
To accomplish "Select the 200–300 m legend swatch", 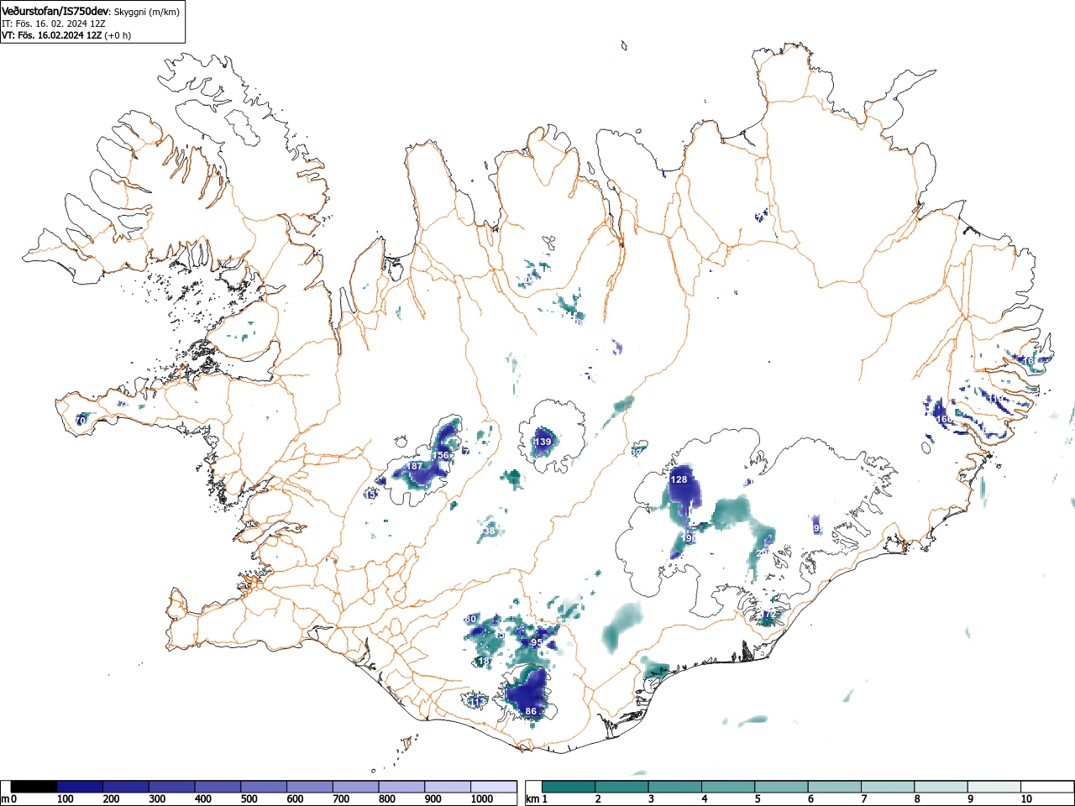I will coord(126,787).
